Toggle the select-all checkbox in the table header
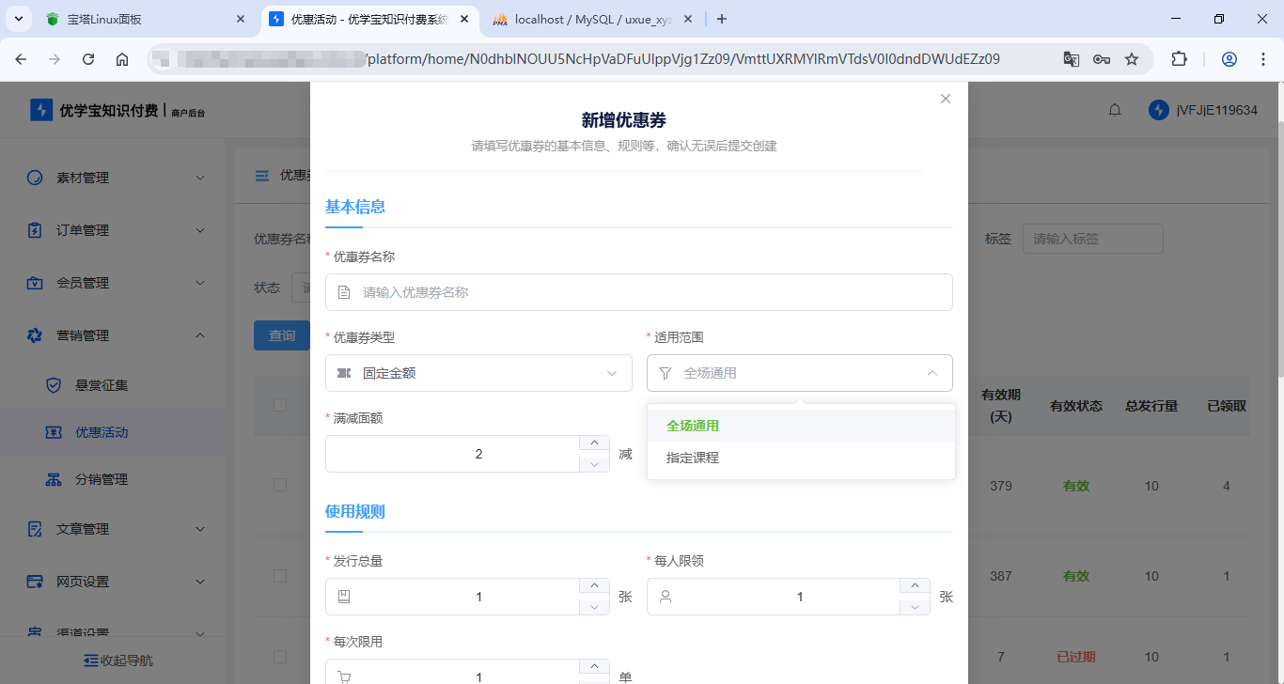 [279, 405]
